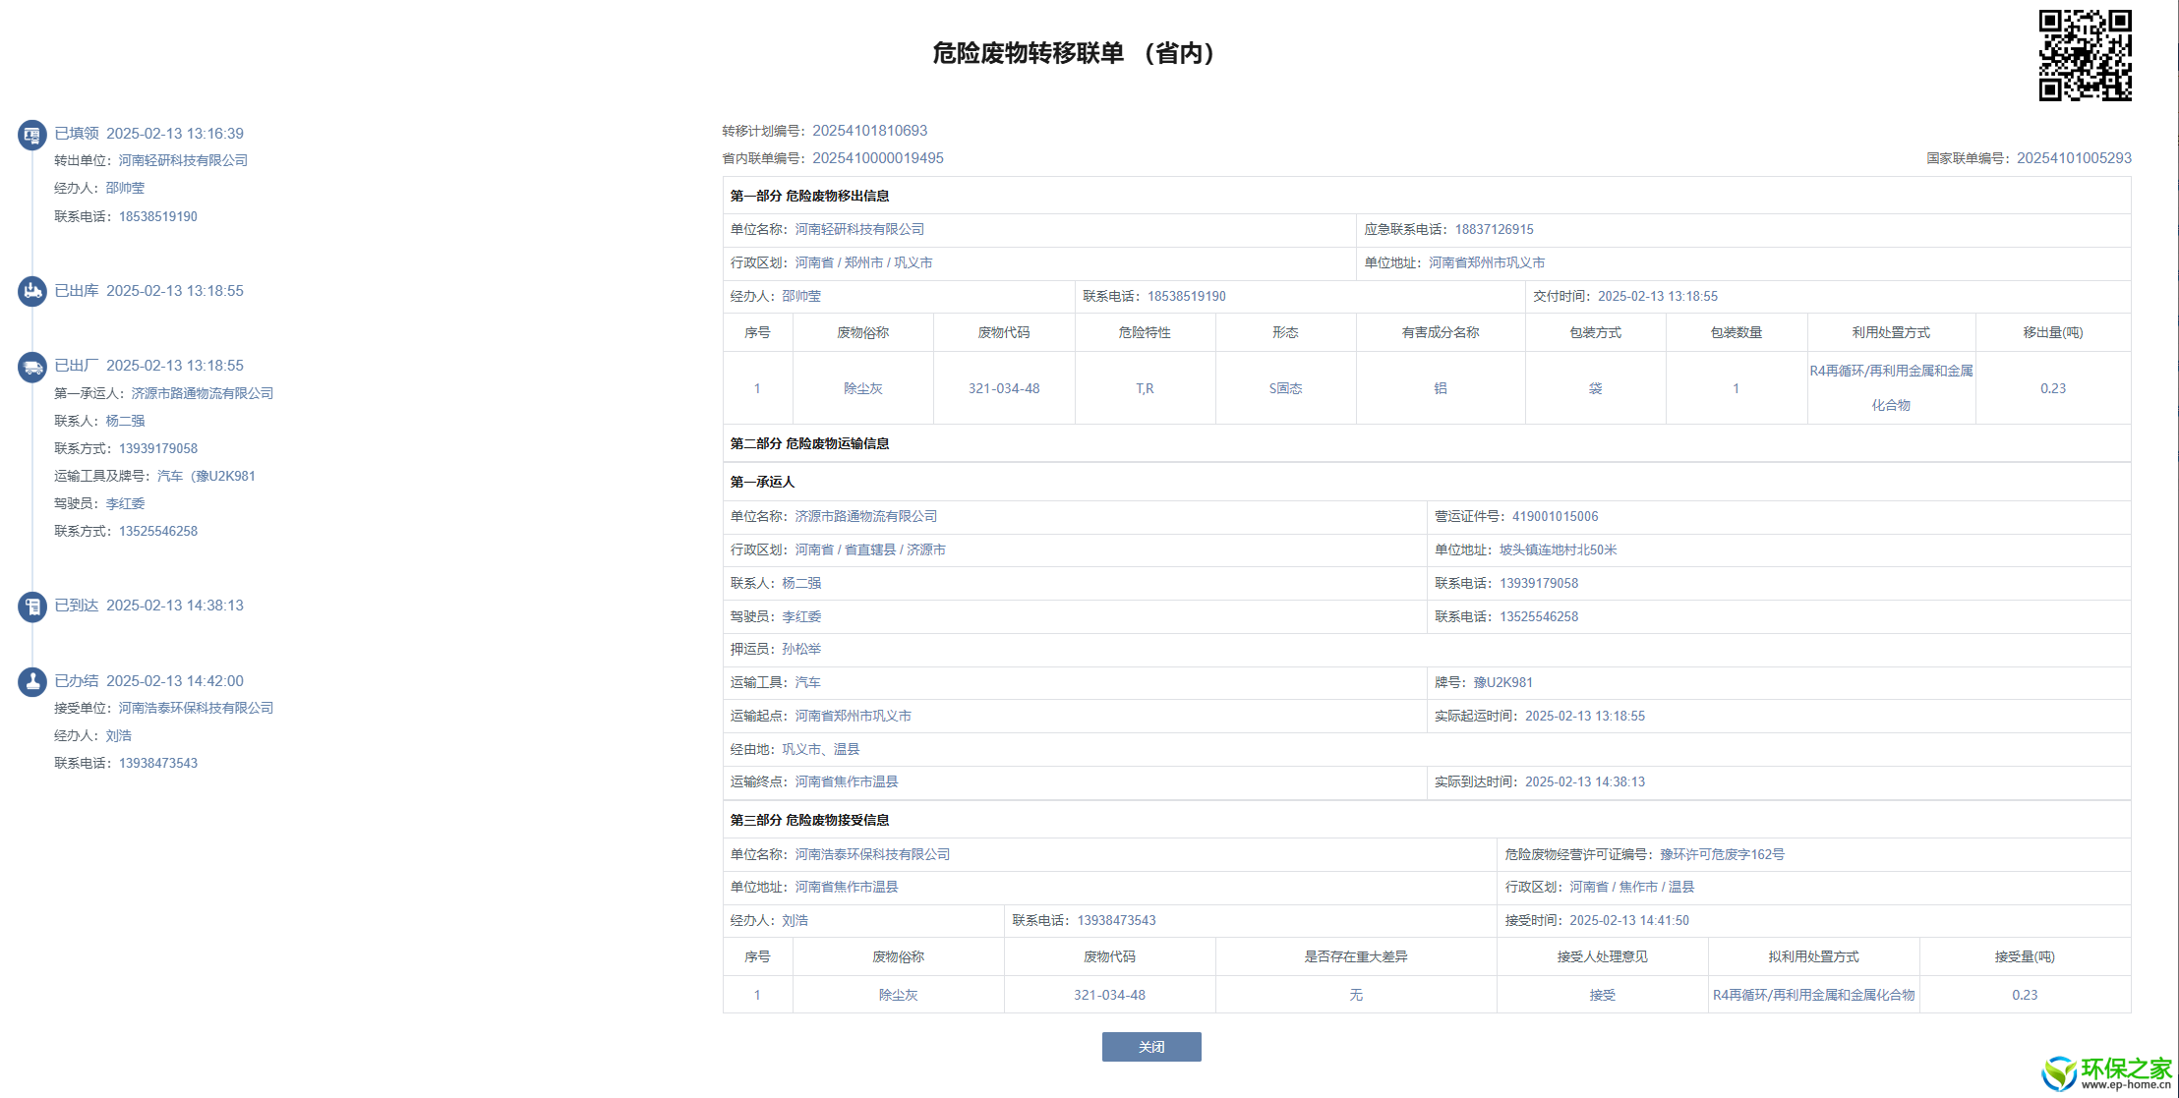The height and width of the screenshot is (1098, 2179).
Task: Click 已办结 timestamp 2025-02-13 14:42:00
Action: click(174, 681)
